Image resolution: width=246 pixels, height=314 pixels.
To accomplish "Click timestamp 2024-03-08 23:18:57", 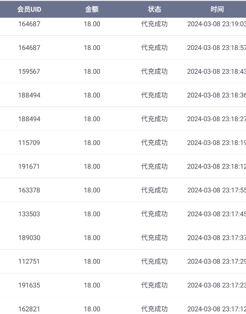I will point(216,48).
